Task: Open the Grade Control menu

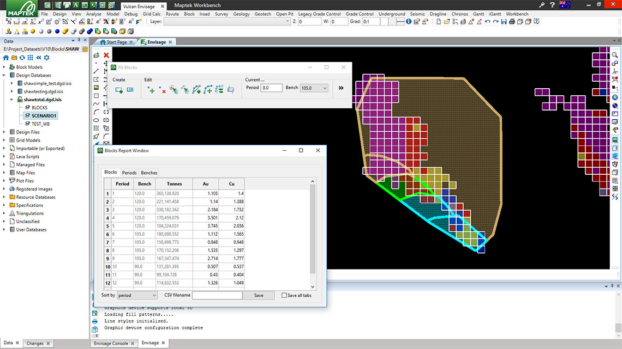Action: 360,14
